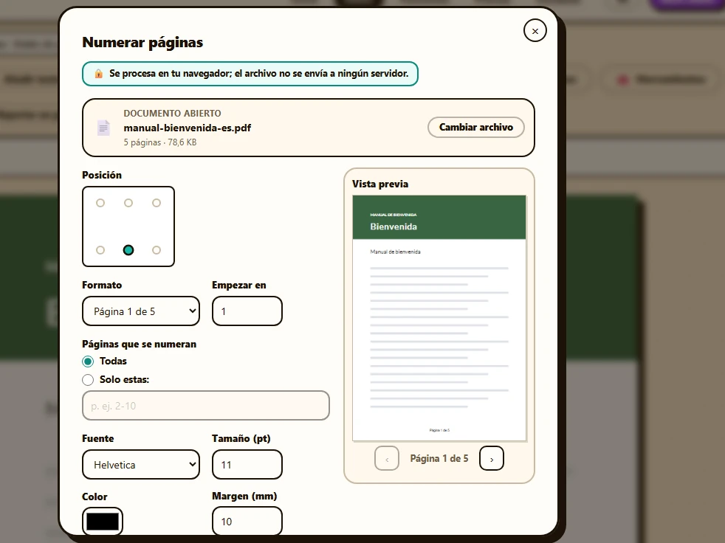Click the 'Páginas que se numeran' label
Image resolution: width=725 pixels, height=543 pixels.
tap(140, 345)
